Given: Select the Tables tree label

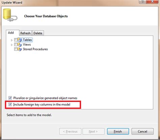Looking at the screenshot, I should pyautogui.click(x=27, y=40).
